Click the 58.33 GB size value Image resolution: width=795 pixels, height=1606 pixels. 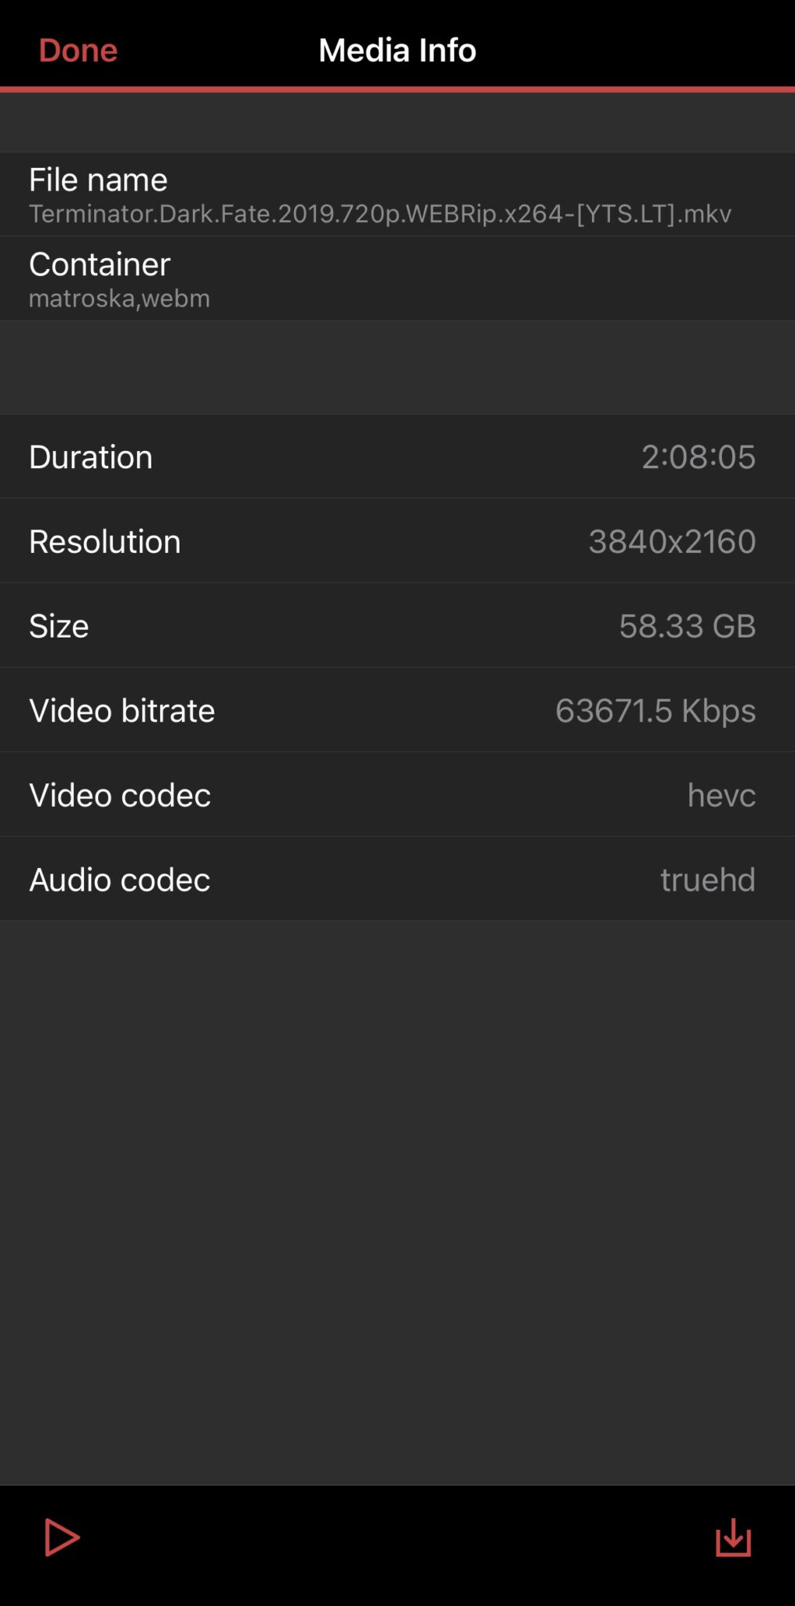coord(688,627)
